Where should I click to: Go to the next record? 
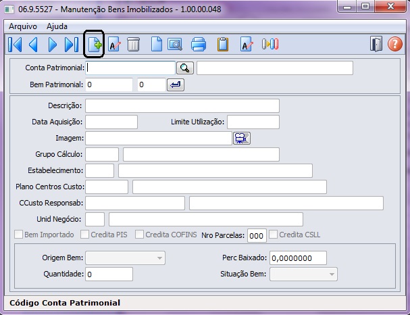coord(52,44)
